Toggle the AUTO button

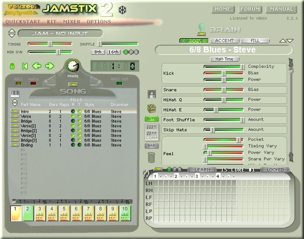152,119
